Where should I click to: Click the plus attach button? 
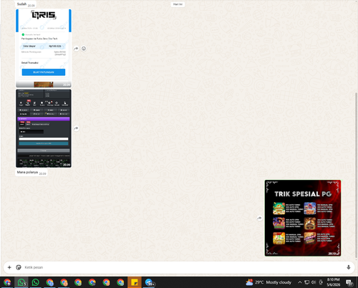(x=9, y=267)
